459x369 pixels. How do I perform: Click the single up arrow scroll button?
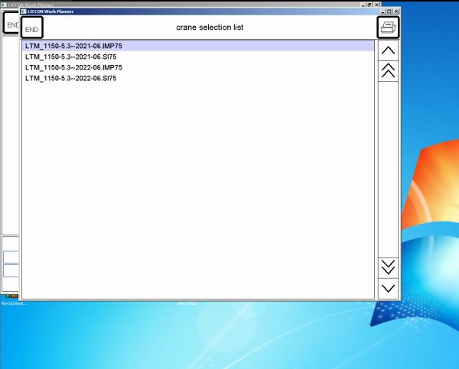click(x=388, y=50)
